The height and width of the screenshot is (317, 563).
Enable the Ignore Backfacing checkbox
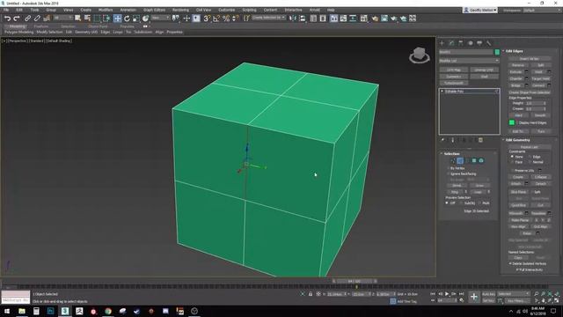pos(448,174)
